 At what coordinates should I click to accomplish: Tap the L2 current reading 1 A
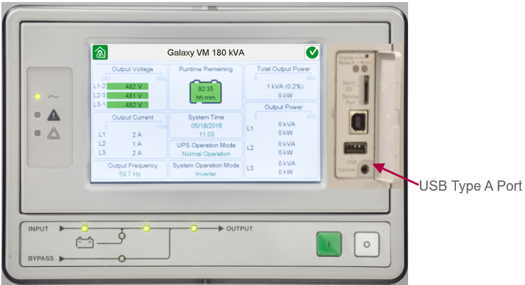tap(137, 144)
